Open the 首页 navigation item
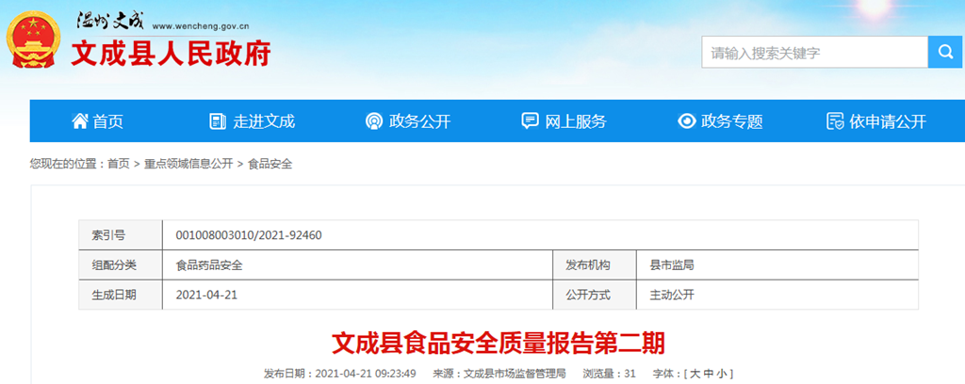Screen dimensions: 965x384 pyautogui.click(x=97, y=121)
